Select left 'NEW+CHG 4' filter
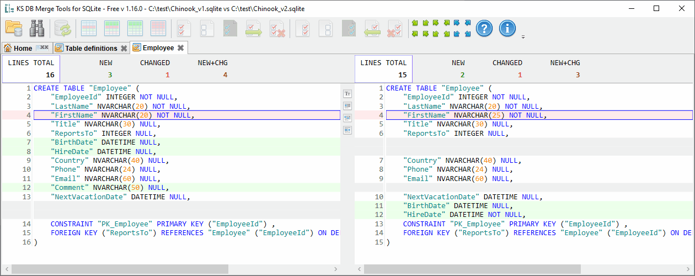Screen dimensions: 695x276 tap(212, 68)
